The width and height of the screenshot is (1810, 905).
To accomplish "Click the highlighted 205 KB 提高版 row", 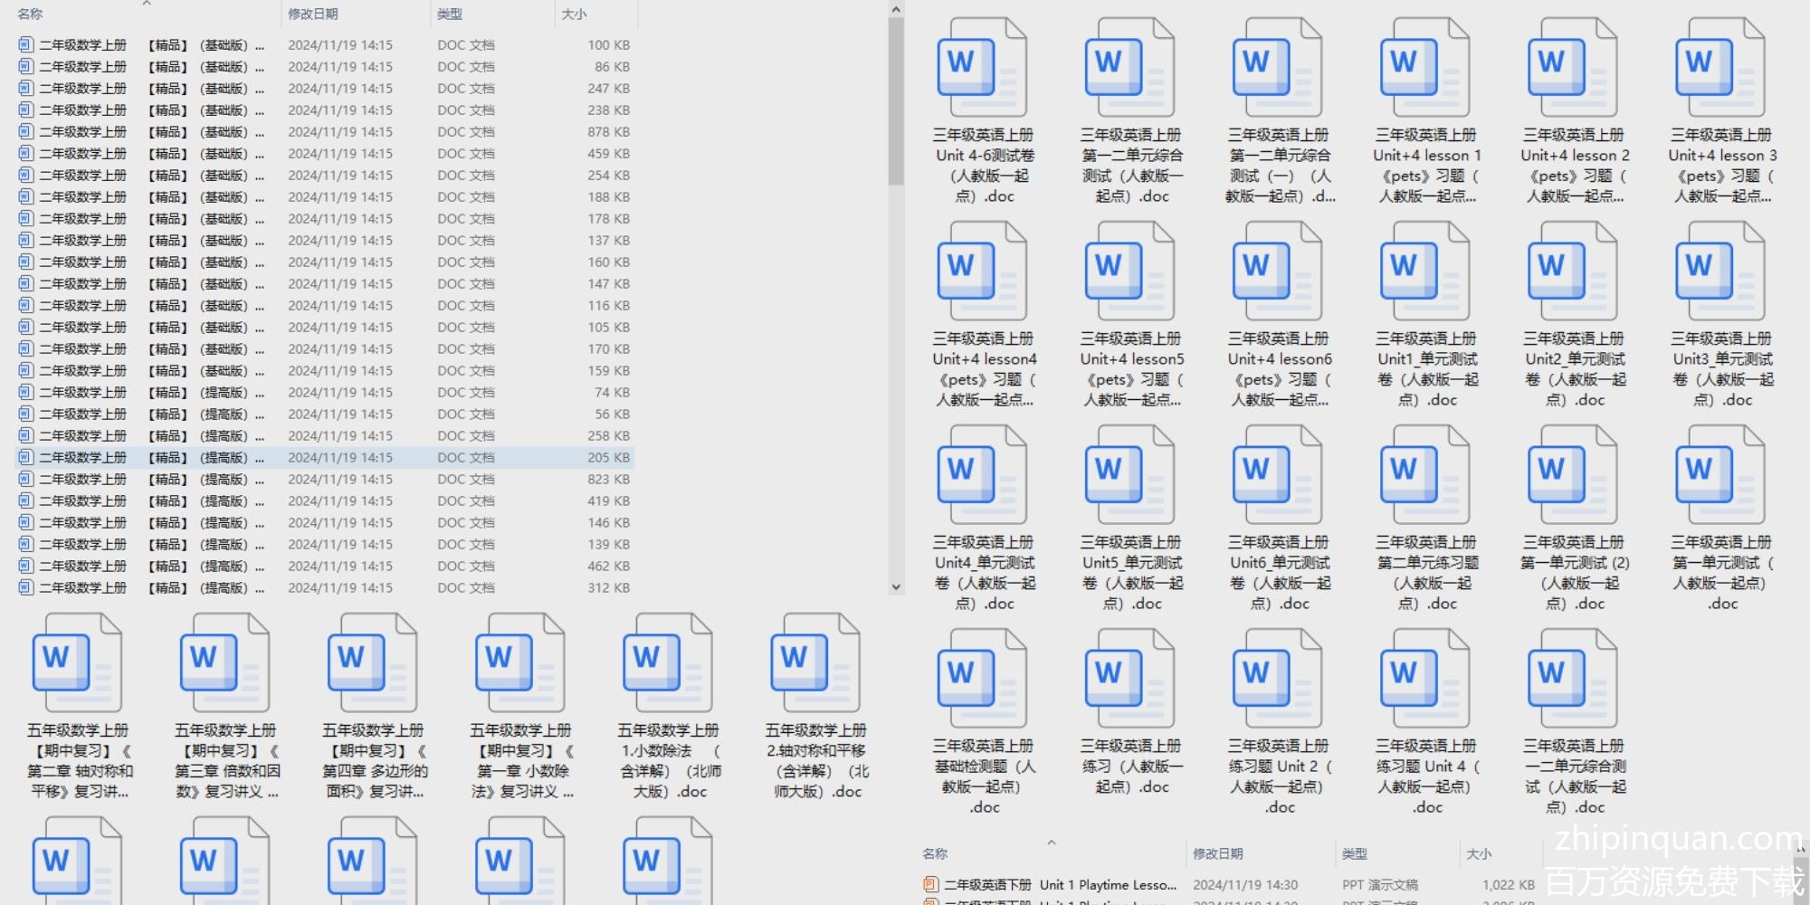I will coord(324,458).
